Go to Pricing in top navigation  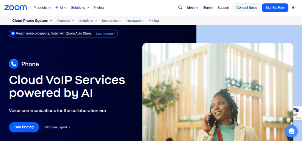point(99,8)
